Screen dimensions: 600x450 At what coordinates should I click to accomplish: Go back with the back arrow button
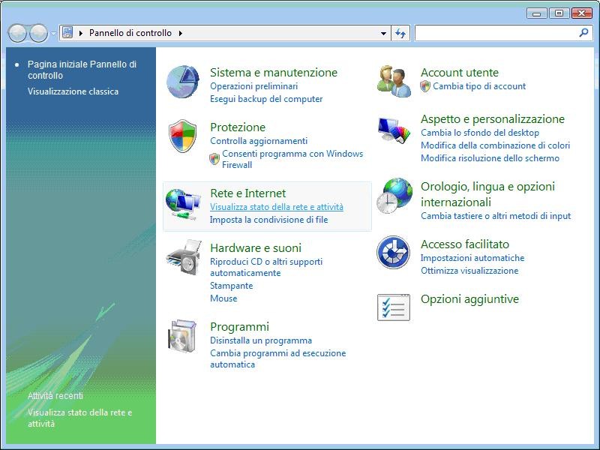coord(17,33)
